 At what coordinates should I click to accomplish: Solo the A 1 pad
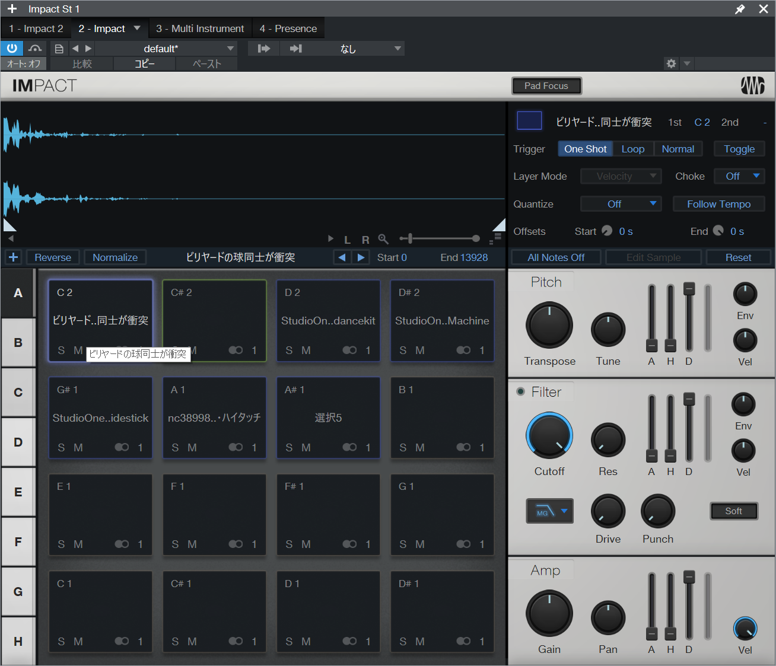(175, 448)
